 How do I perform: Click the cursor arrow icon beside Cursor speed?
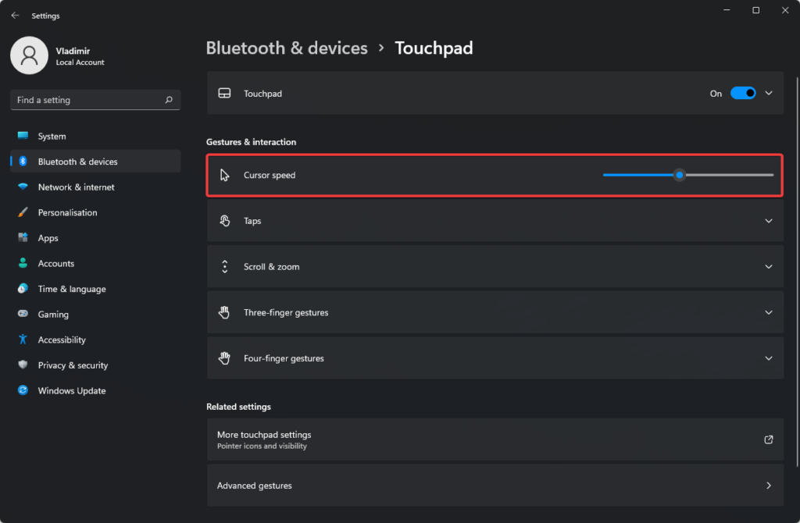[224, 175]
